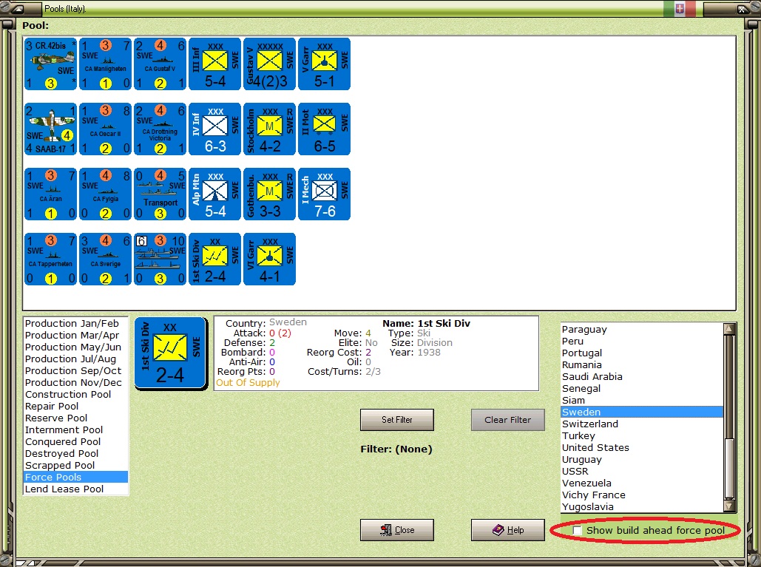This screenshot has width=761, height=567.
Task: Select Sweden in country list
Action: pyautogui.click(x=642, y=412)
